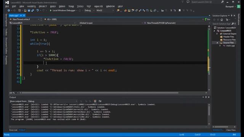Image resolution: width=244 pixels, height=137 pixels.
Task: Pin the Solution Explorer panel
Action: 231,16
